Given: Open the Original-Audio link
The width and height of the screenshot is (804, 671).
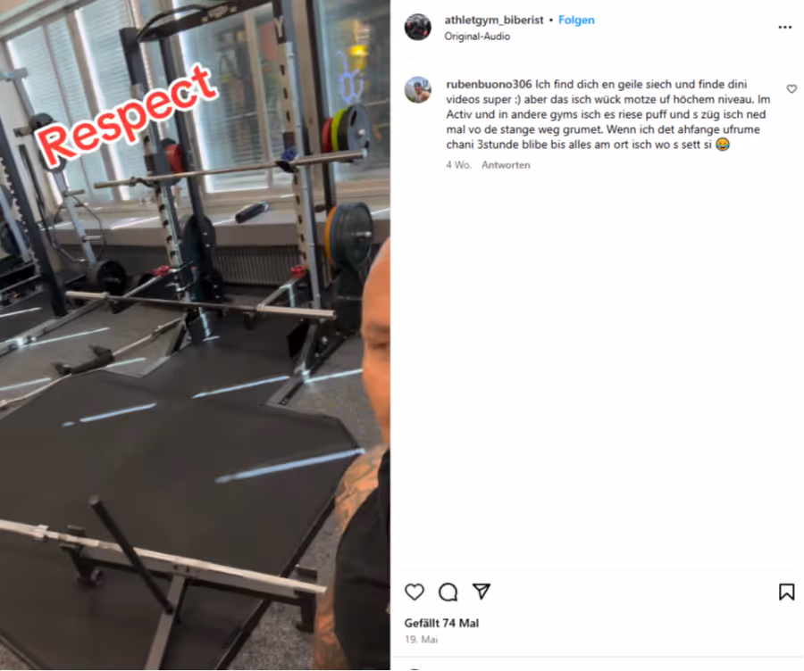Looking at the screenshot, I should (477, 37).
